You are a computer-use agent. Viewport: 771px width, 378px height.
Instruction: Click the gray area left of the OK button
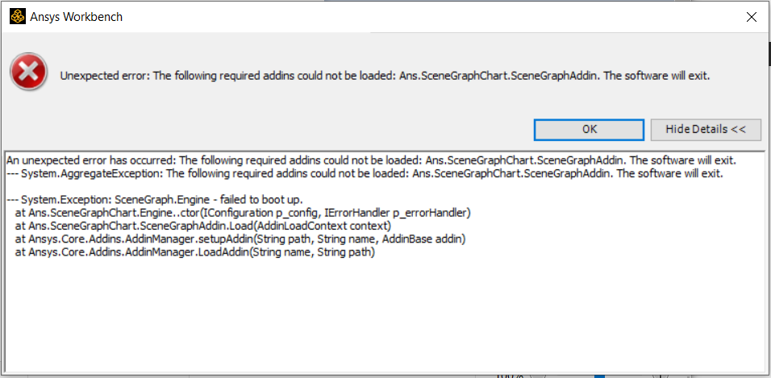(275, 129)
